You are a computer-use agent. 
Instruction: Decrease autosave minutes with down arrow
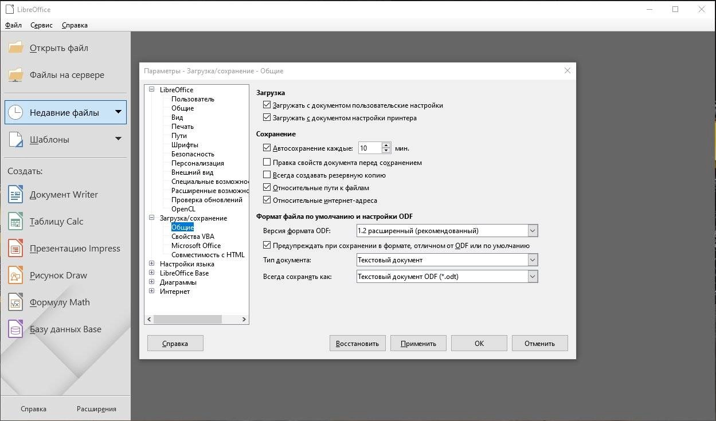tap(386, 151)
